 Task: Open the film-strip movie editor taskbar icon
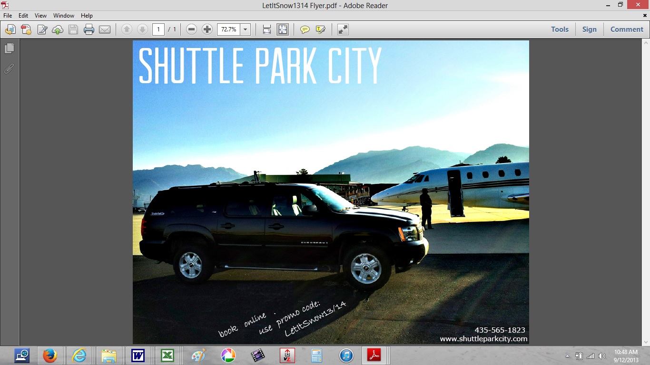click(257, 355)
